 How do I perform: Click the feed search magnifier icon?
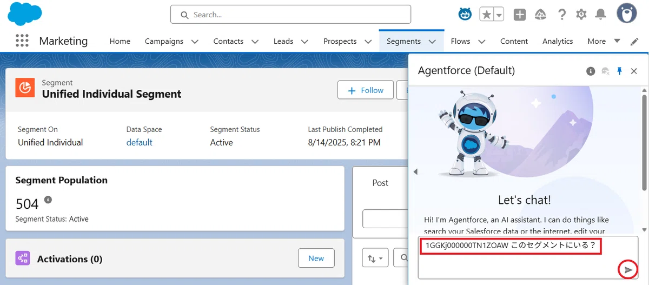pos(405,259)
